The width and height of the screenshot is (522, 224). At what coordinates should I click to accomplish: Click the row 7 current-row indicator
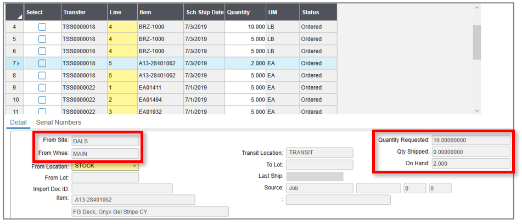click(18, 63)
